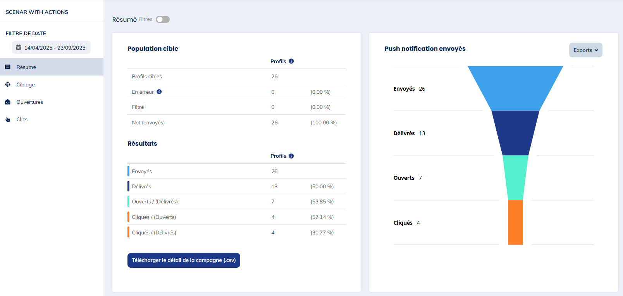Click the Résumé list icon in sidebar

pyautogui.click(x=8, y=67)
